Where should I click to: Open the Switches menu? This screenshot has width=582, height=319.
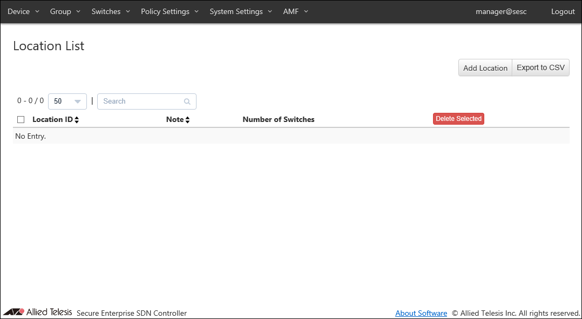tap(111, 11)
